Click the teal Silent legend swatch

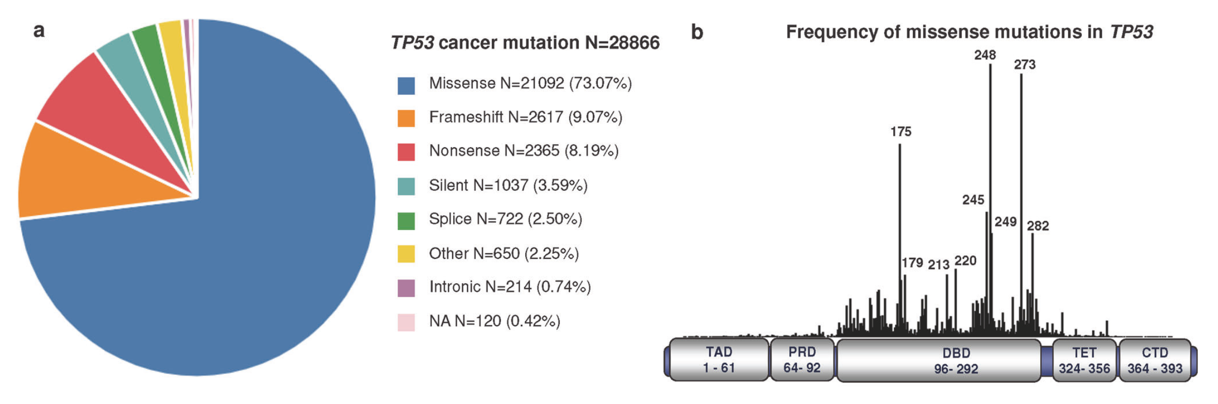coord(406,186)
